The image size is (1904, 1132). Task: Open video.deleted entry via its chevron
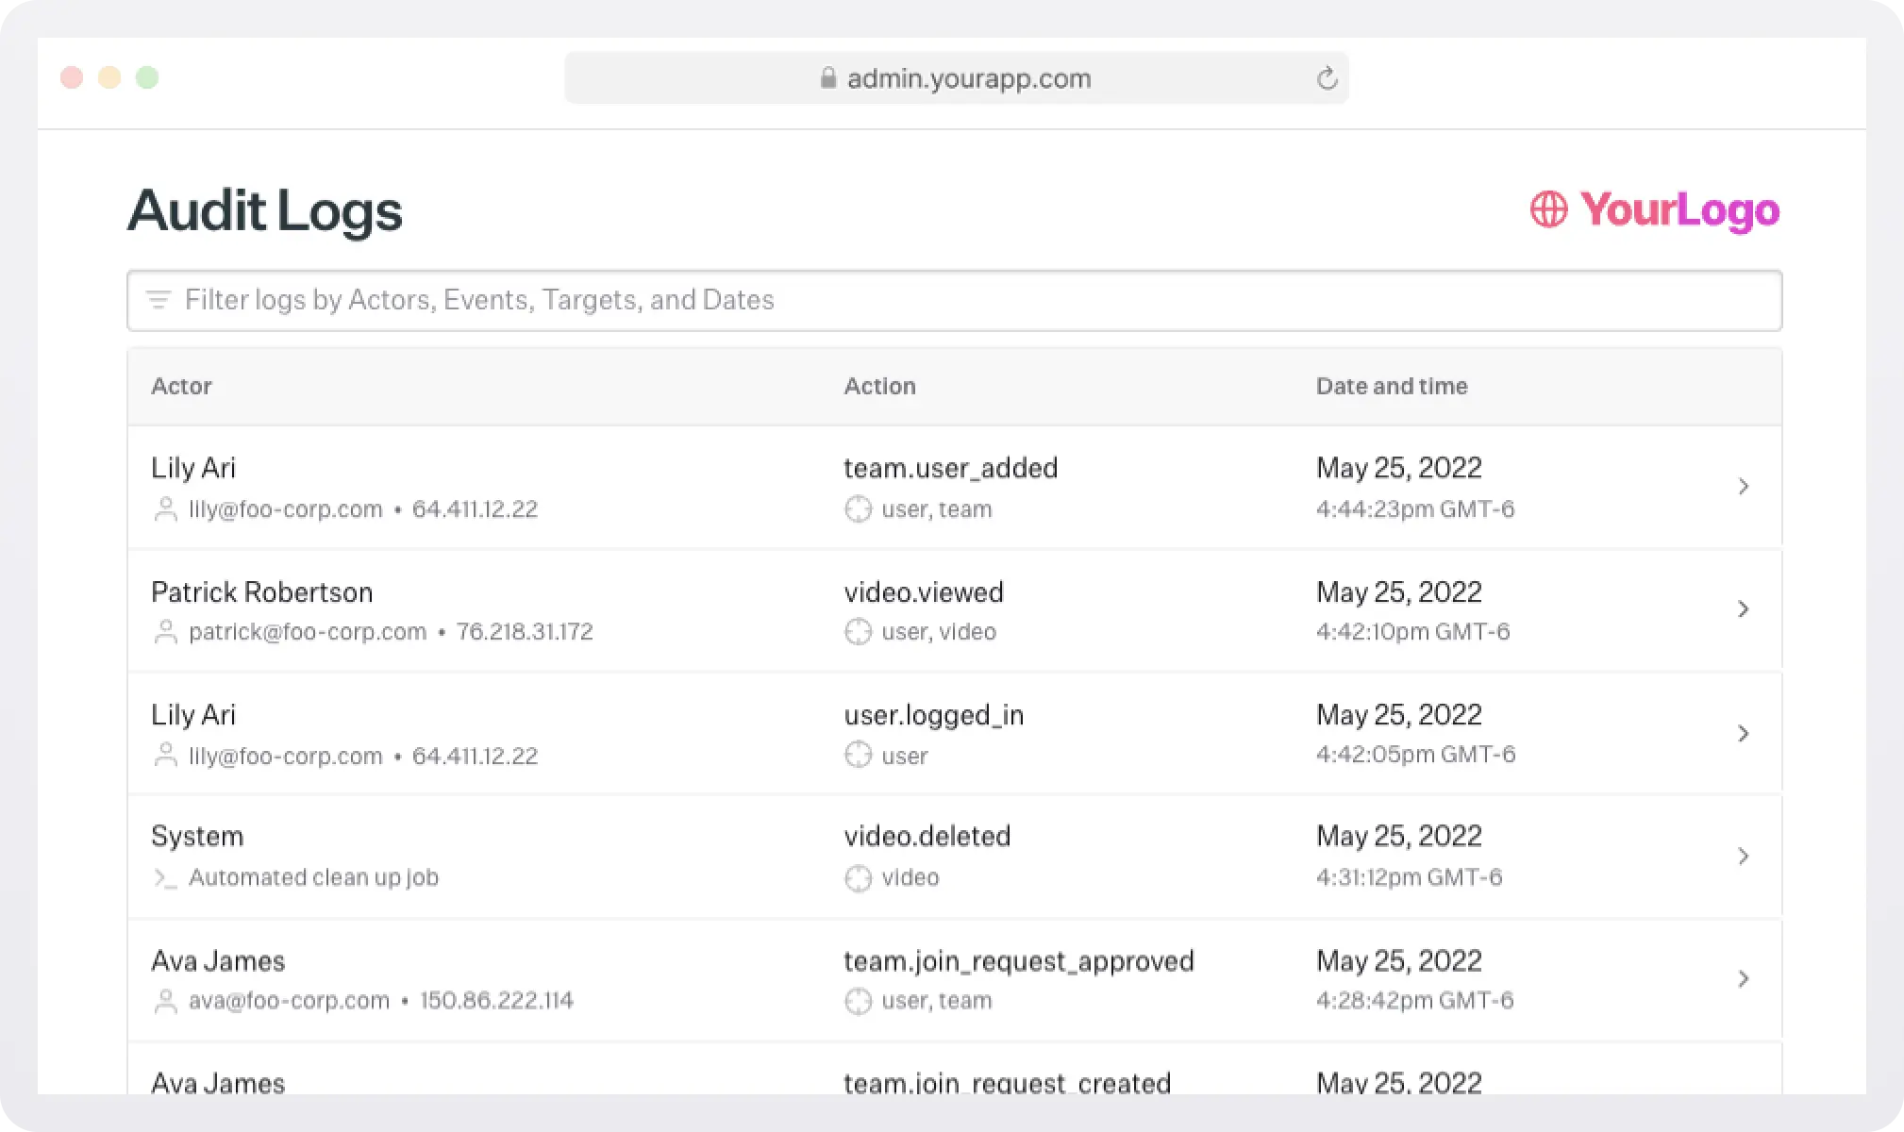click(1743, 856)
